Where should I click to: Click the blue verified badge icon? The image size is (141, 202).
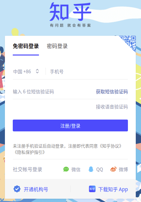click(x=17, y=189)
